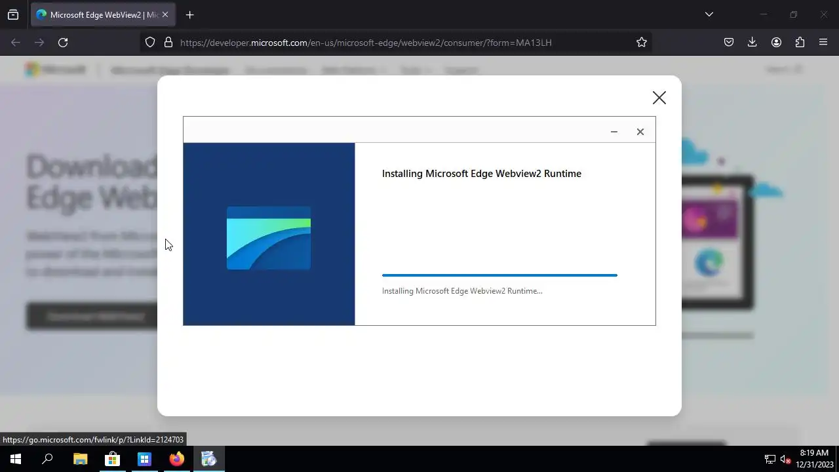
Task: Open the Windows Start menu
Action: click(x=16, y=459)
